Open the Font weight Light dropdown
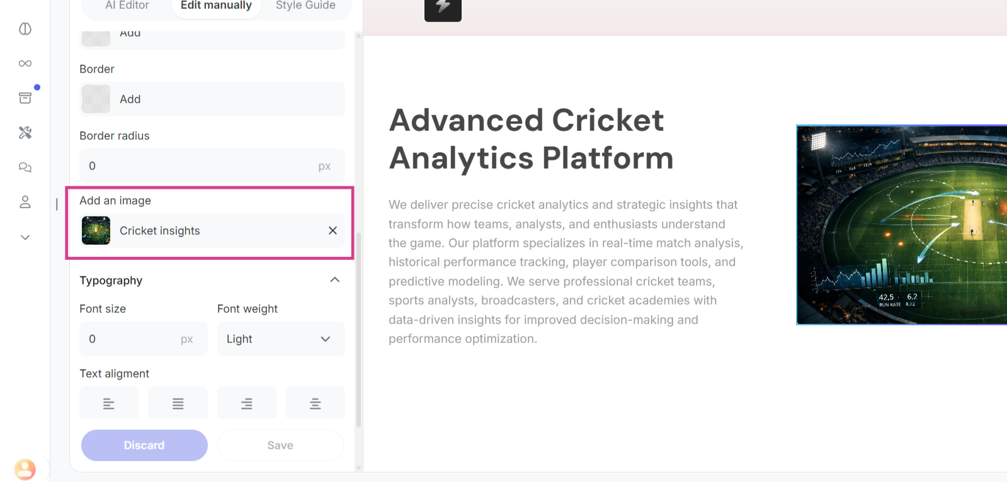The width and height of the screenshot is (1007, 482). [x=281, y=339]
